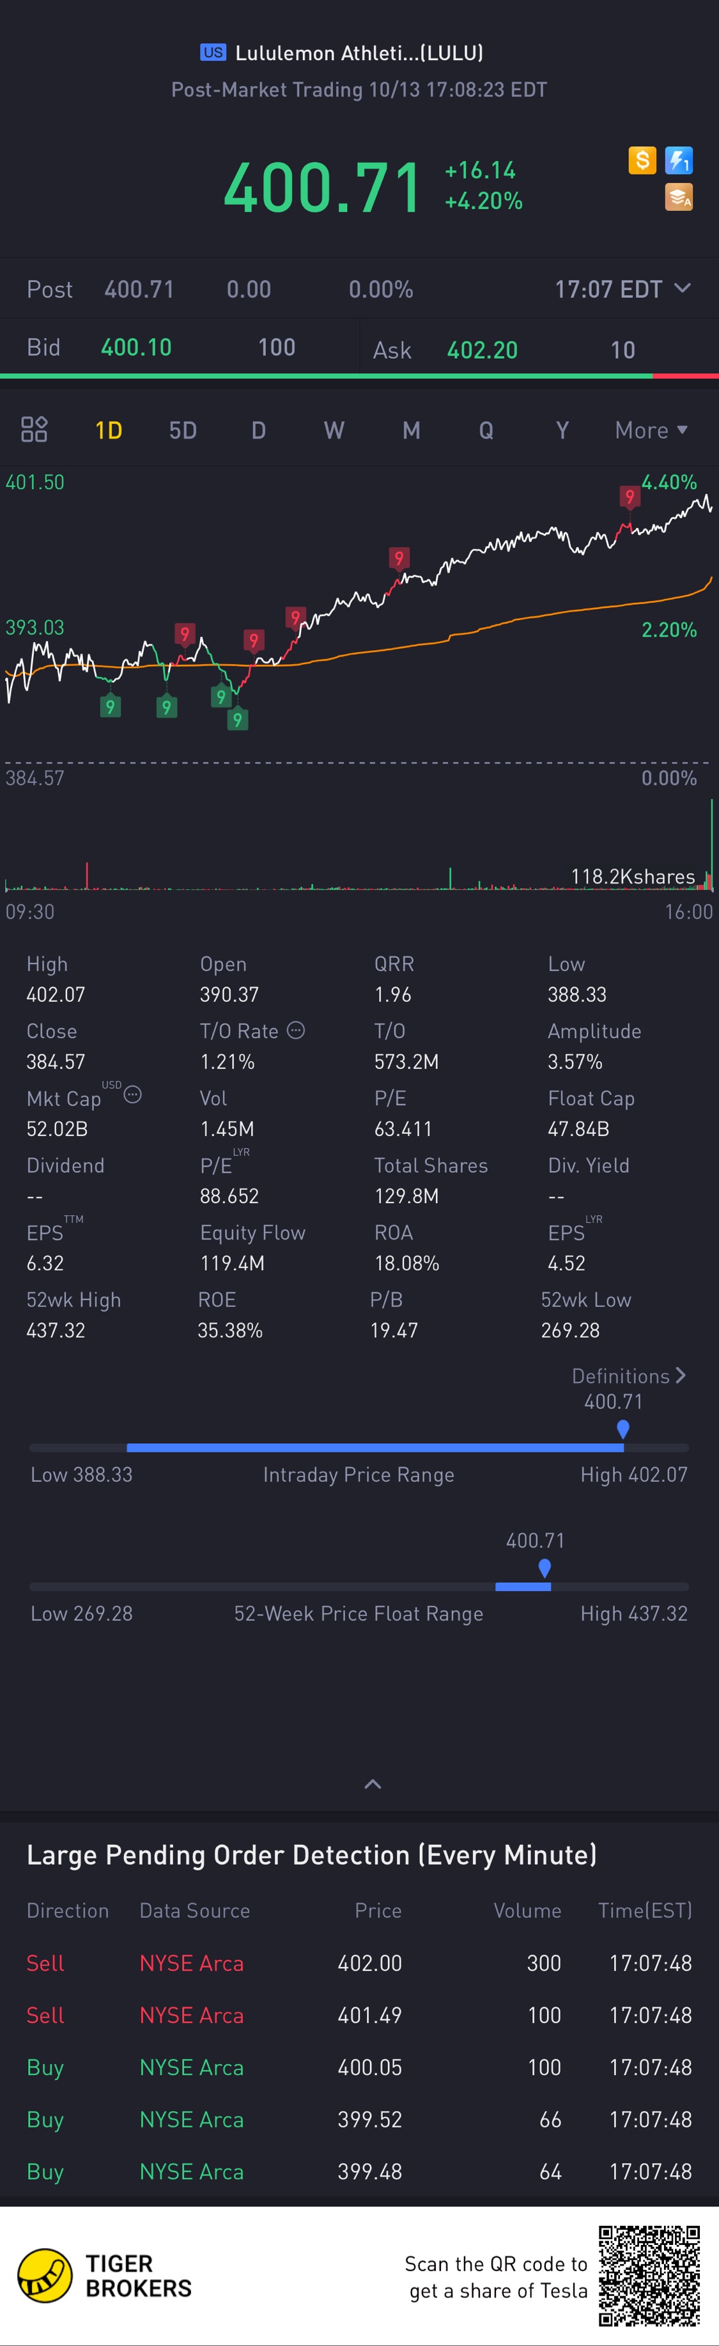Tap the last red 9 chart marker
Image resolution: width=719 pixels, height=2346 pixels.
click(629, 496)
